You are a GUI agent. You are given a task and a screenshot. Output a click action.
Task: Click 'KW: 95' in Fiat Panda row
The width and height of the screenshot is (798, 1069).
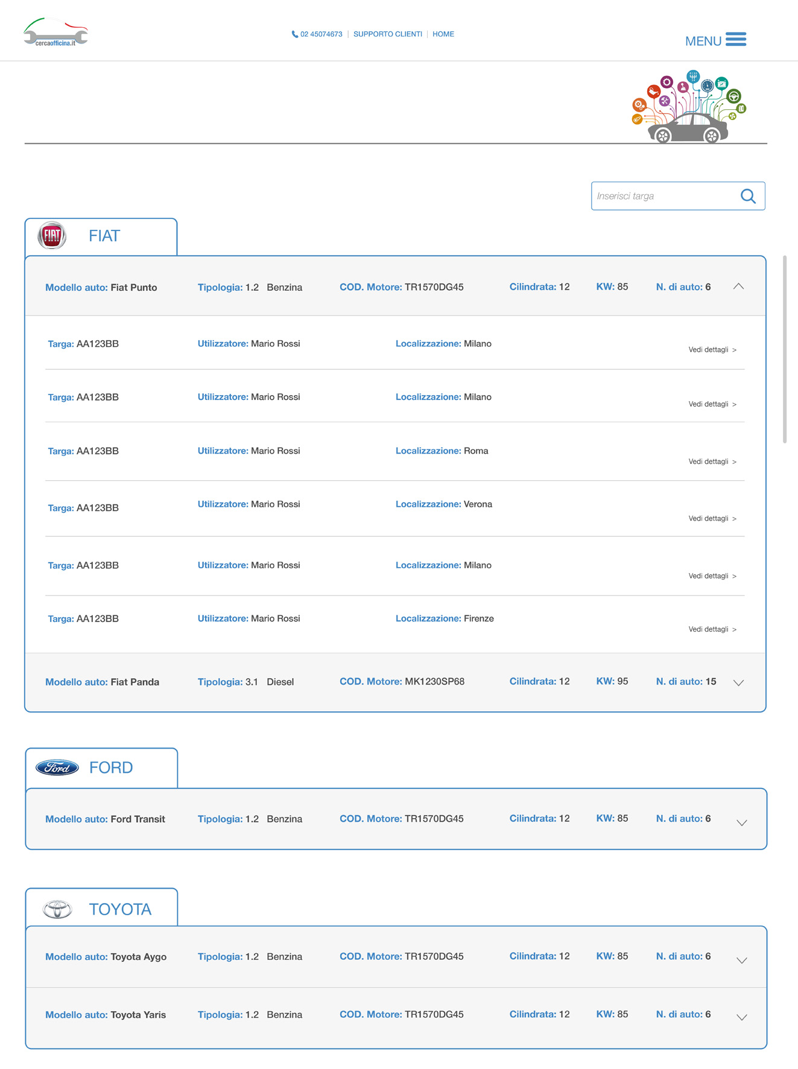pos(612,682)
